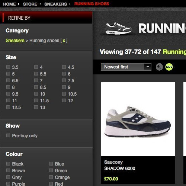Select RUNNING SHOES breadcrumb item
This screenshot has width=186, height=186.
[92, 4]
